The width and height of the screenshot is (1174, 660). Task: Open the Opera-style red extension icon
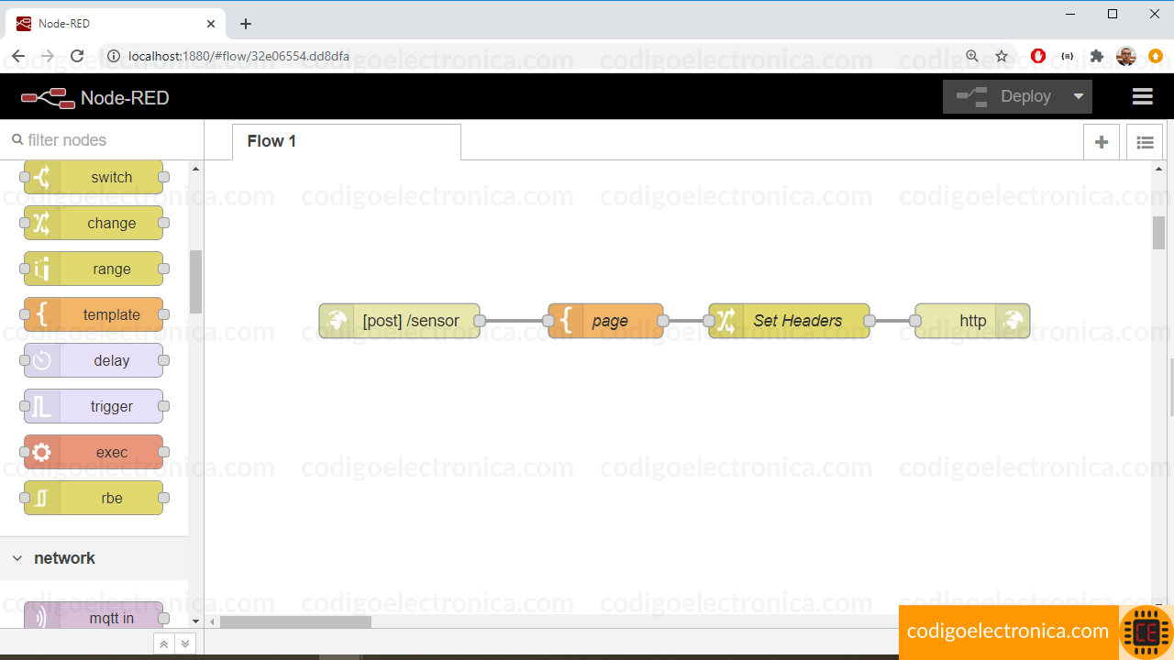point(1038,56)
